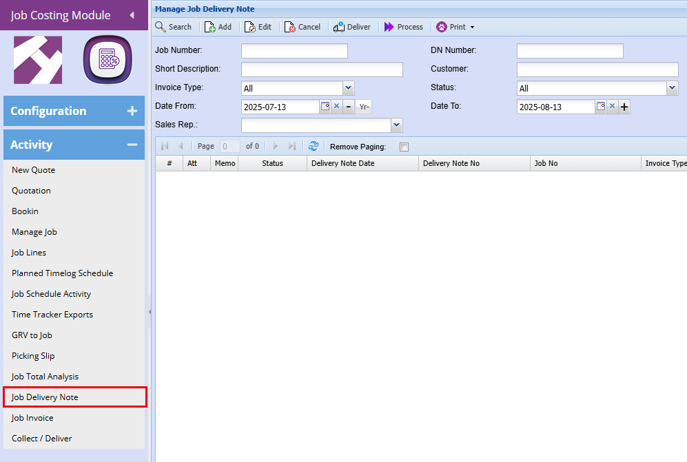Sort by Delivery Note Date column
Viewport: 687px width, 462px height.
pos(362,163)
